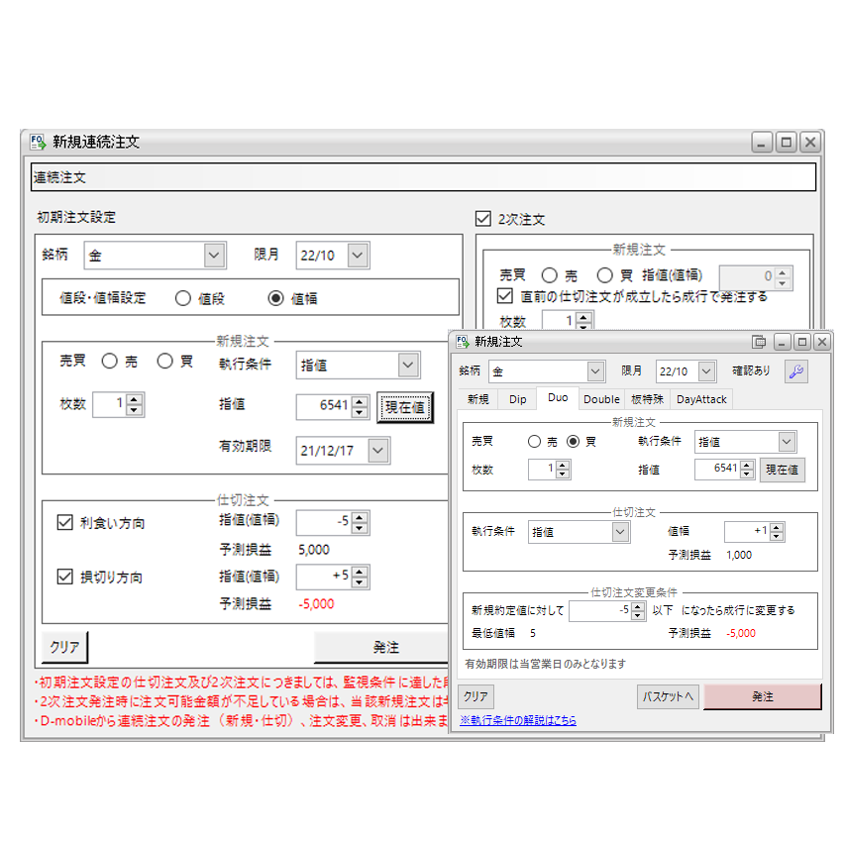Open the 執行条件の解説はこちら link
This screenshot has height=844, width=844.
[x=518, y=720]
